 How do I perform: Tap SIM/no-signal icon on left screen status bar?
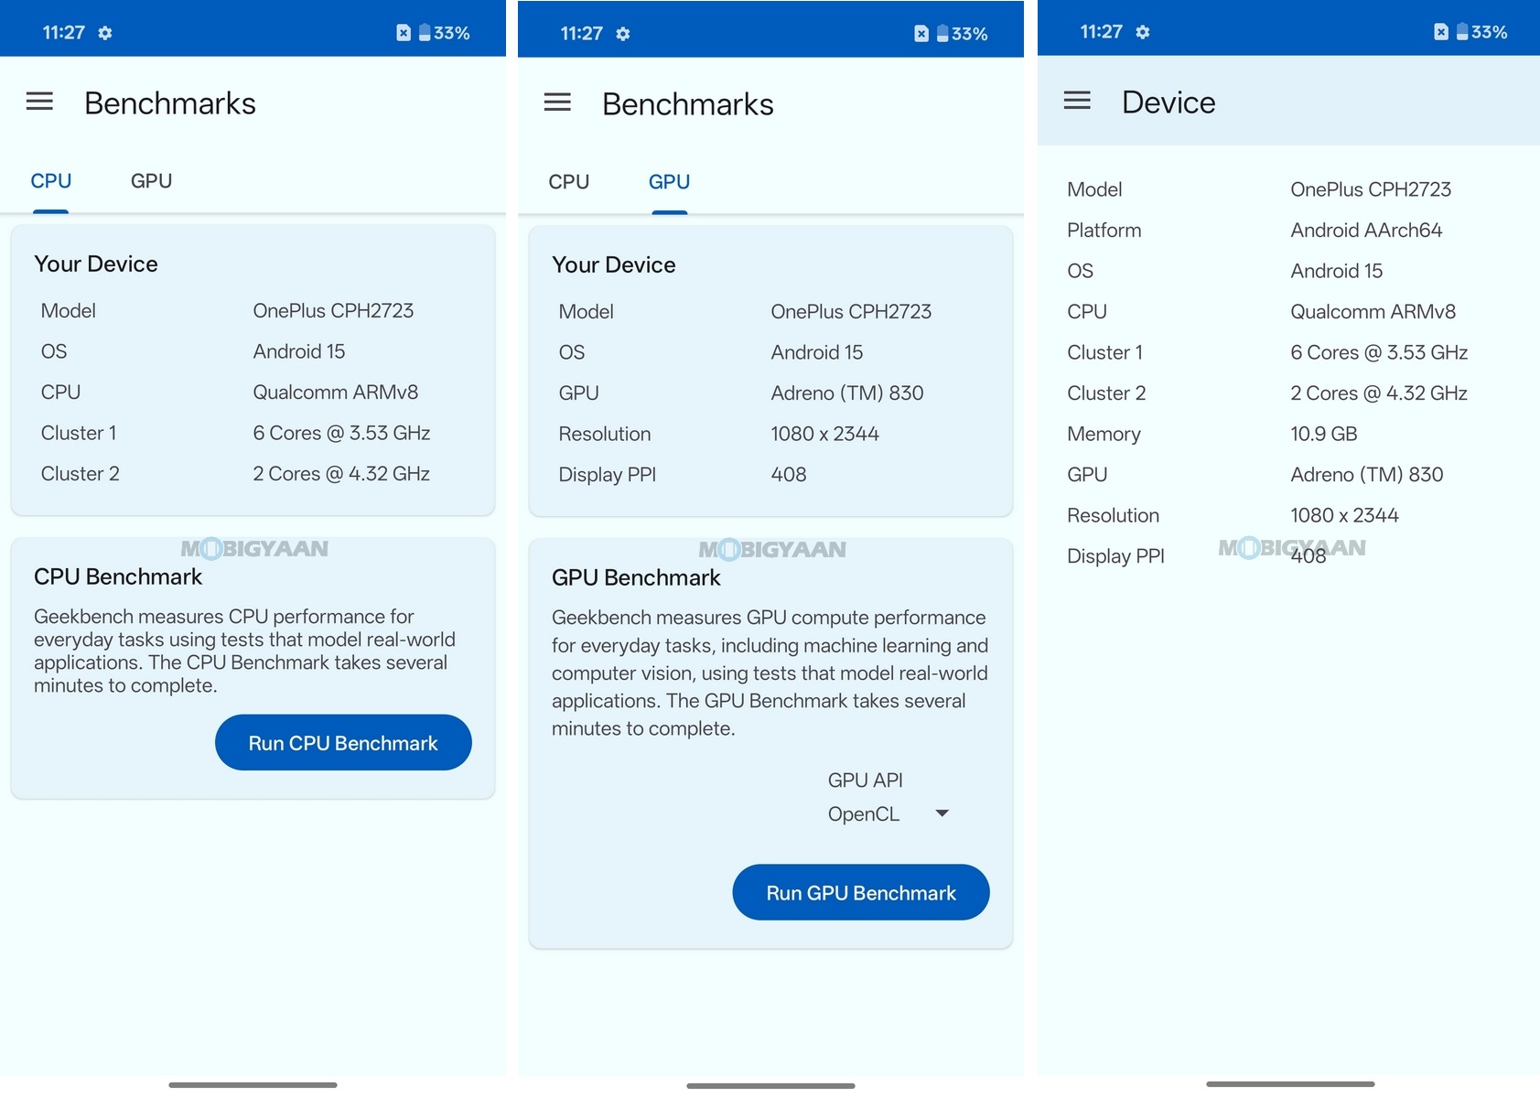click(404, 33)
